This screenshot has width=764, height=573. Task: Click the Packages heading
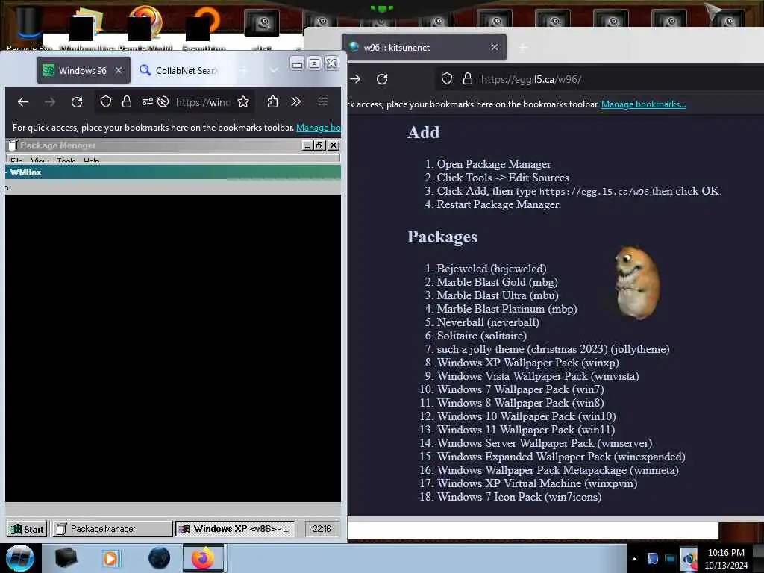[442, 237]
